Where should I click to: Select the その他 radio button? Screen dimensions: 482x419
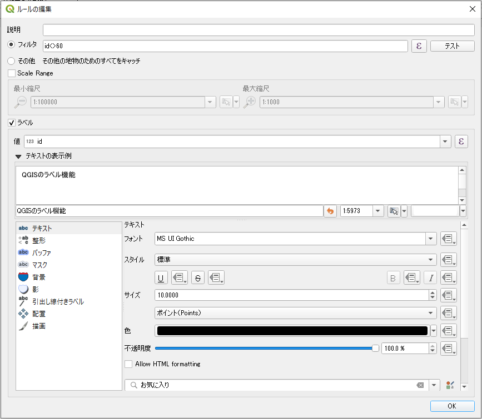click(11, 61)
